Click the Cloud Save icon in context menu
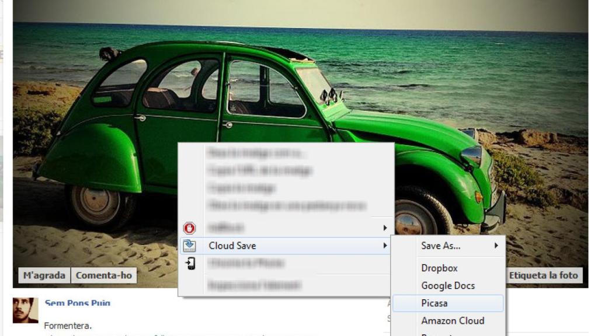Screen dimensions: 598x336 [x=189, y=246]
